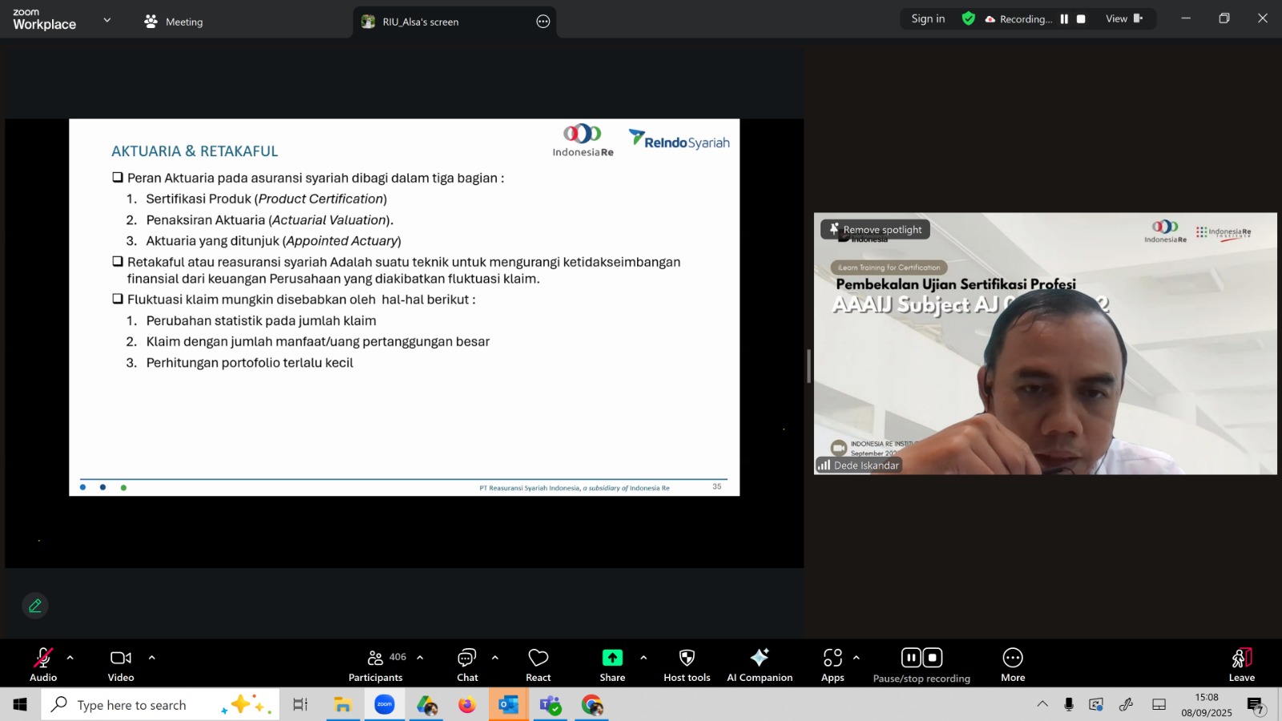Open Zoom Workplace dropdown chevron
Screen dimensions: 1282x721
click(x=107, y=20)
